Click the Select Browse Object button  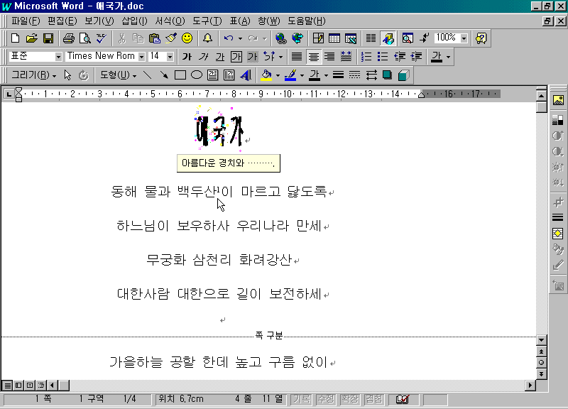(x=541, y=363)
